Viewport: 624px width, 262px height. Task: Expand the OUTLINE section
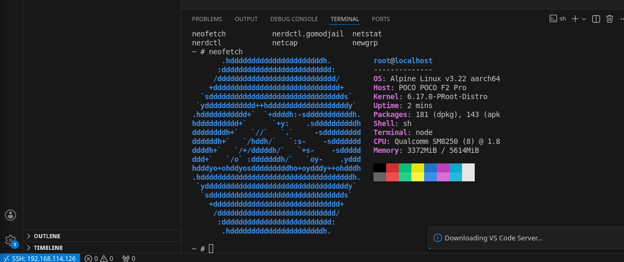pyautogui.click(x=47, y=236)
